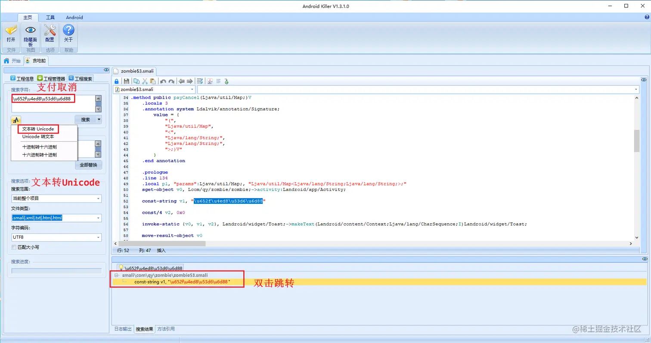This screenshot has width=651, height=343.
Task: Click the paste clipboard icon
Action: (x=153, y=81)
